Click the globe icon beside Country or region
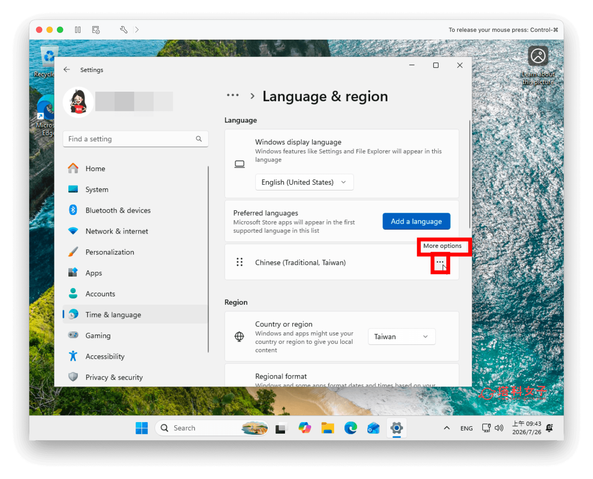 pyautogui.click(x=239, y=337)
